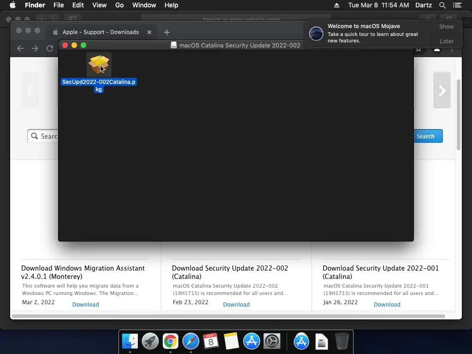The width and height of the screenshot is (472, 354).
Task: Click the Dartz user name in menu bar
Action: (424, 5)
